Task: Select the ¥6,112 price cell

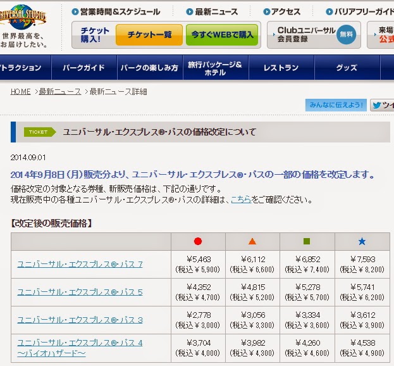Action: pos(253,265)
